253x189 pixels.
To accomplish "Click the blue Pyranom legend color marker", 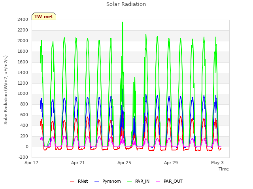I will click(x=96, y=182).
